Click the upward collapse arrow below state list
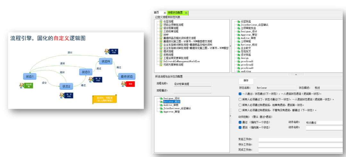 (x=296, y=75)
